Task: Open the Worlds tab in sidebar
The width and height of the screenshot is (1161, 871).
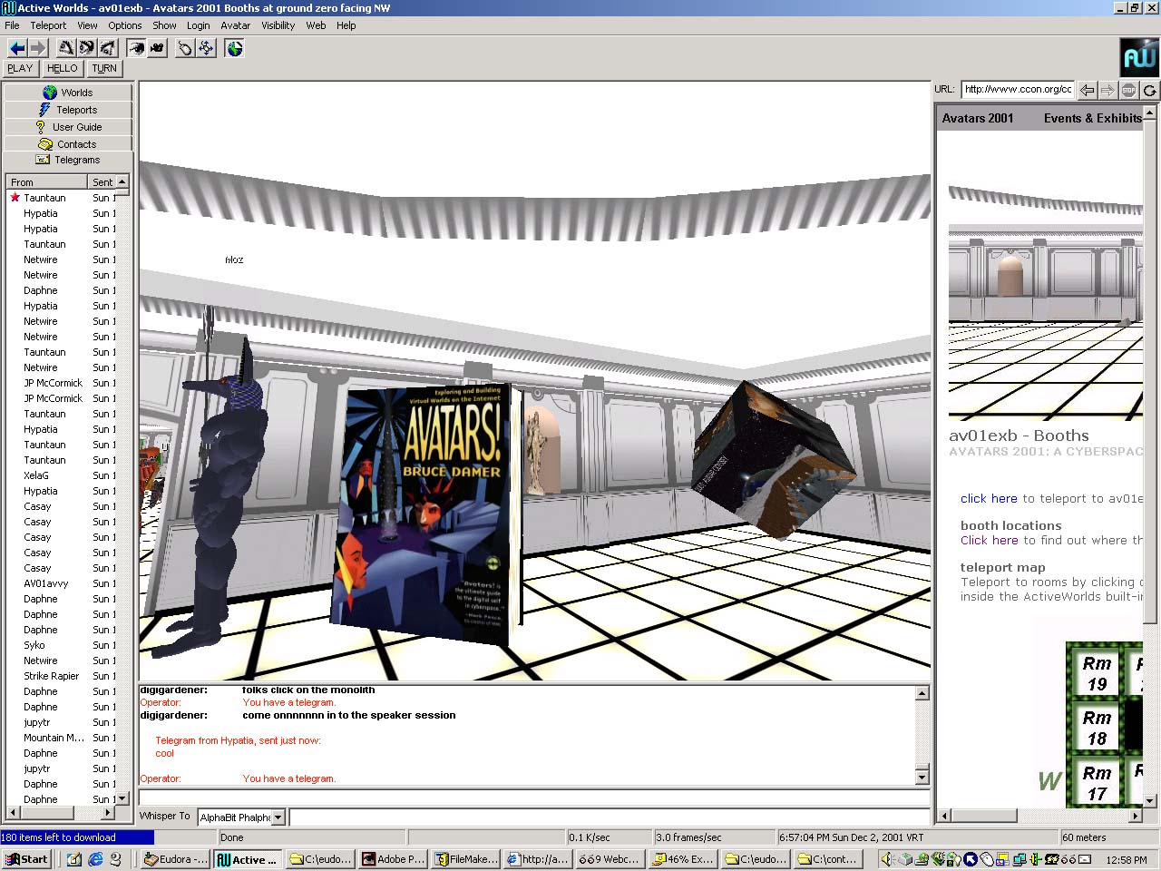Action: (68, 93)
